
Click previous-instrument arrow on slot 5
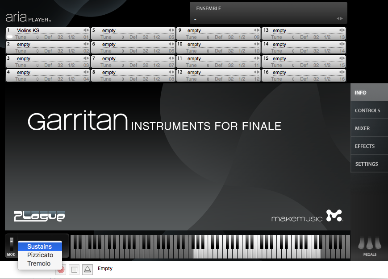click(170, 30)
